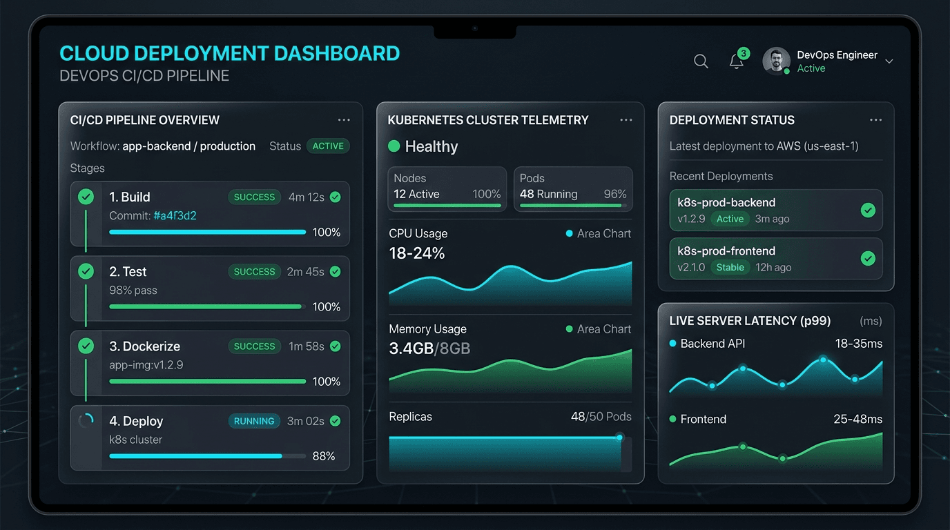Click check icon beside Build 4m 12s
The width and height of the screenshot is (950, 530).
pos(336,197)
